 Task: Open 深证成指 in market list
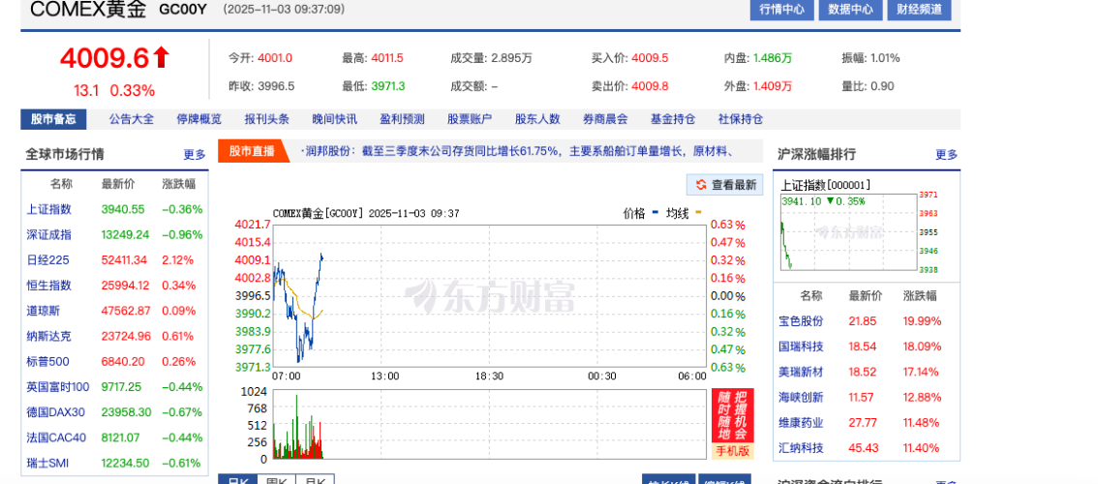[49, 234]
